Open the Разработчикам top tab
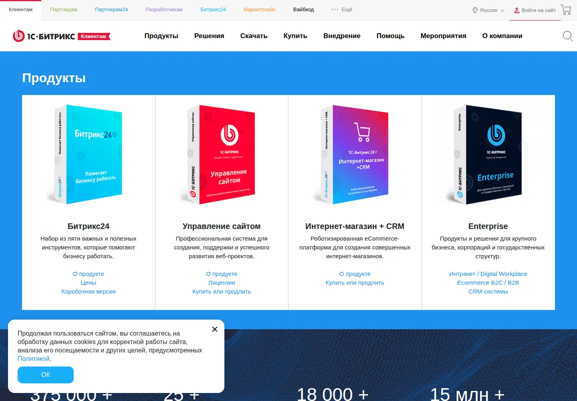Viewport: 577px width, 401px height. [164, 10]
